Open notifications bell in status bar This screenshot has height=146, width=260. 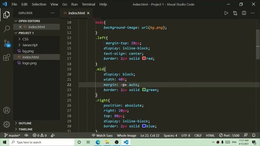253,135
